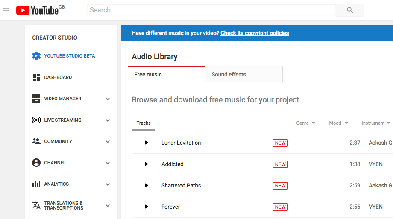Click the YouTube Studio Beta gear icon

pyautogui.click(x=36, y=56)
